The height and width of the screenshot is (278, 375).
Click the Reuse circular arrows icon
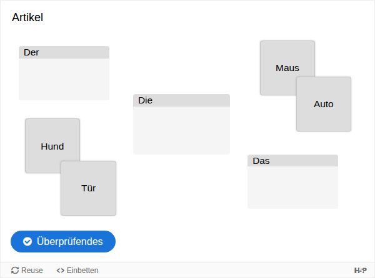tap(15, 271)
